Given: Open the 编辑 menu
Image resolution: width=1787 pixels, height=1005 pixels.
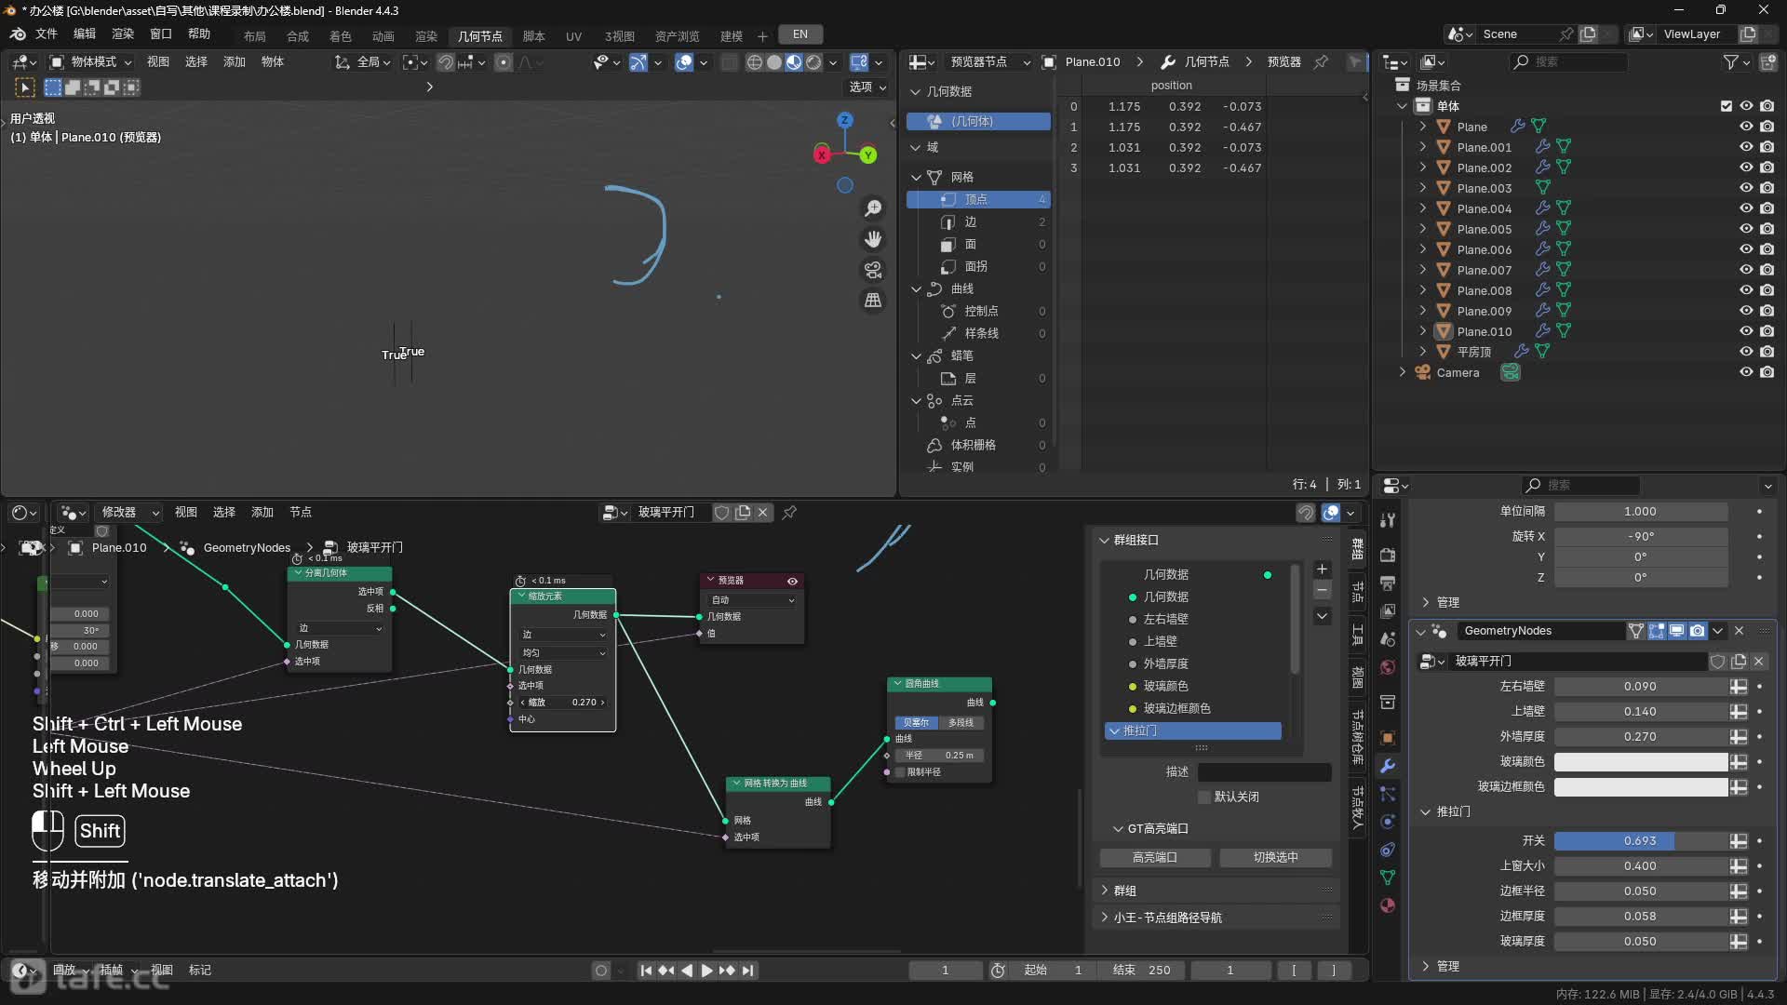Looking at the screenshot, I should 85,34.
